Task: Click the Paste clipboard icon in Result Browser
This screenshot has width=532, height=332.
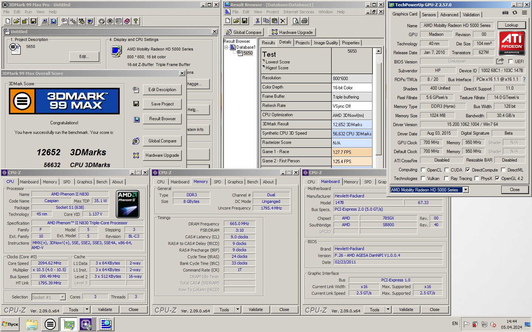Action: [x=274, y=21]
